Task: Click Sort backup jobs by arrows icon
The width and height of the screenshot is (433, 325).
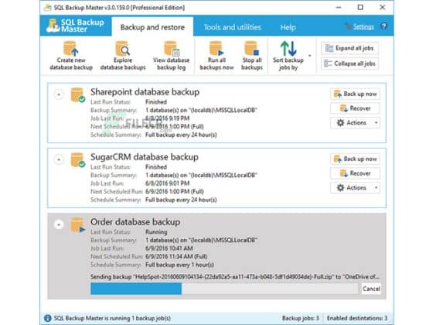Action: tap(288, 48)
